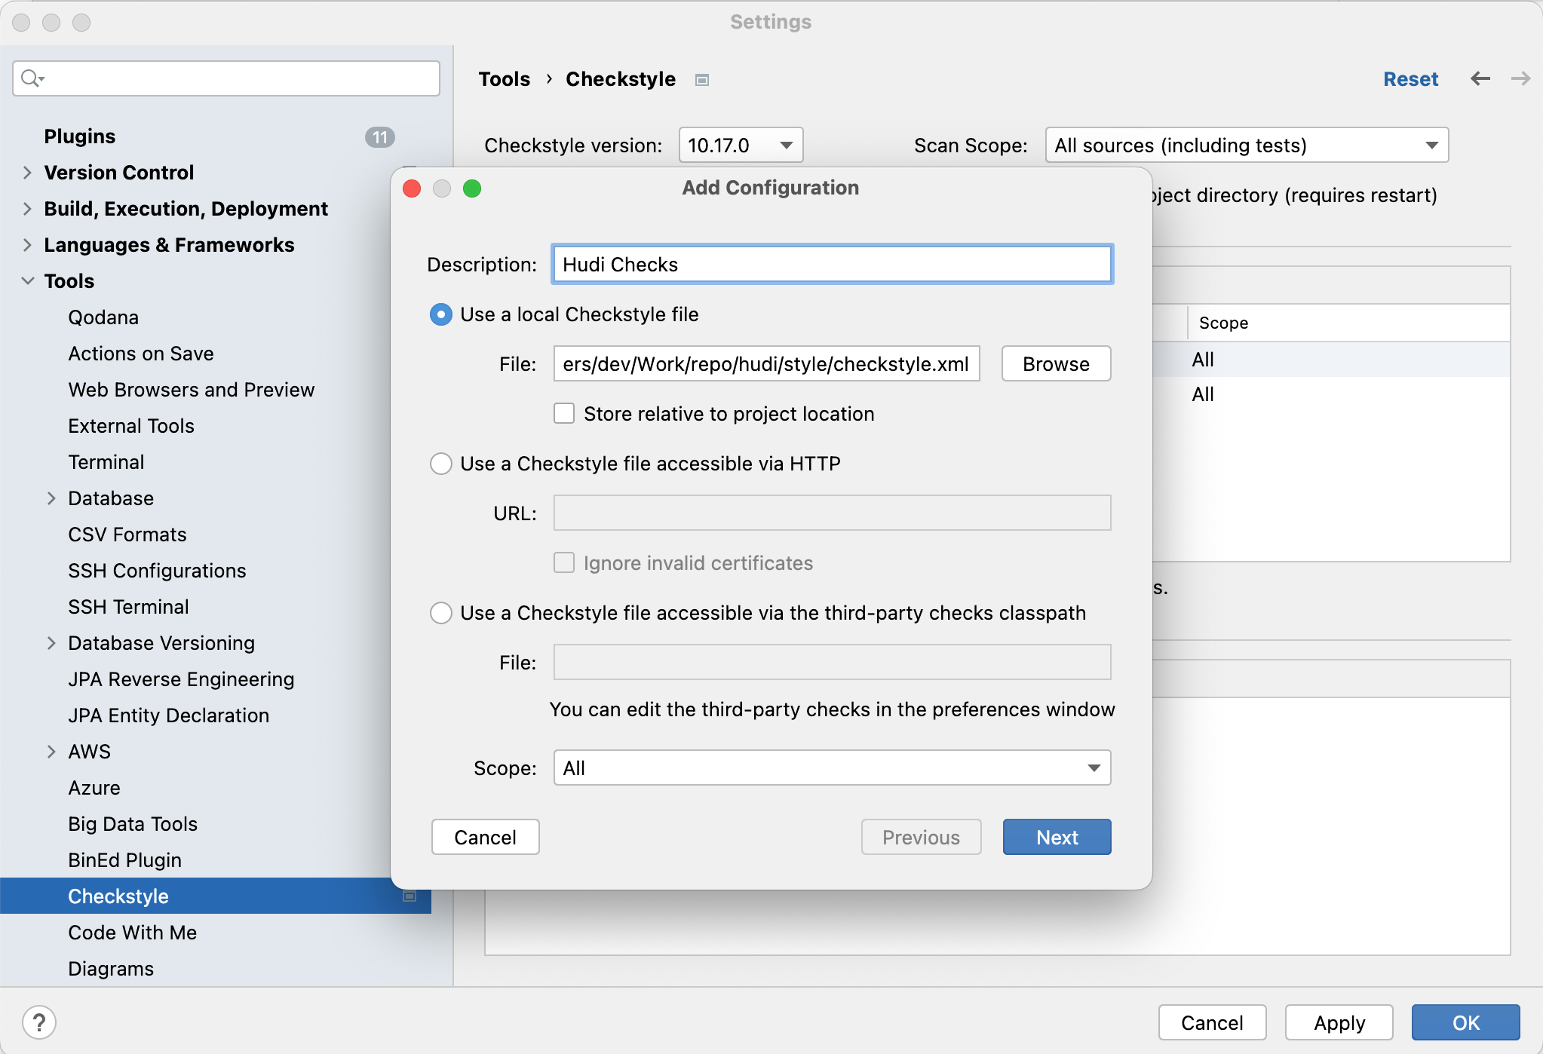
Task: Click the forward navigation arrow
Action: pos(1520,78)
